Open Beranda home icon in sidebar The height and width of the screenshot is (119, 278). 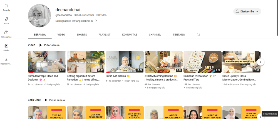click(6, 6)
